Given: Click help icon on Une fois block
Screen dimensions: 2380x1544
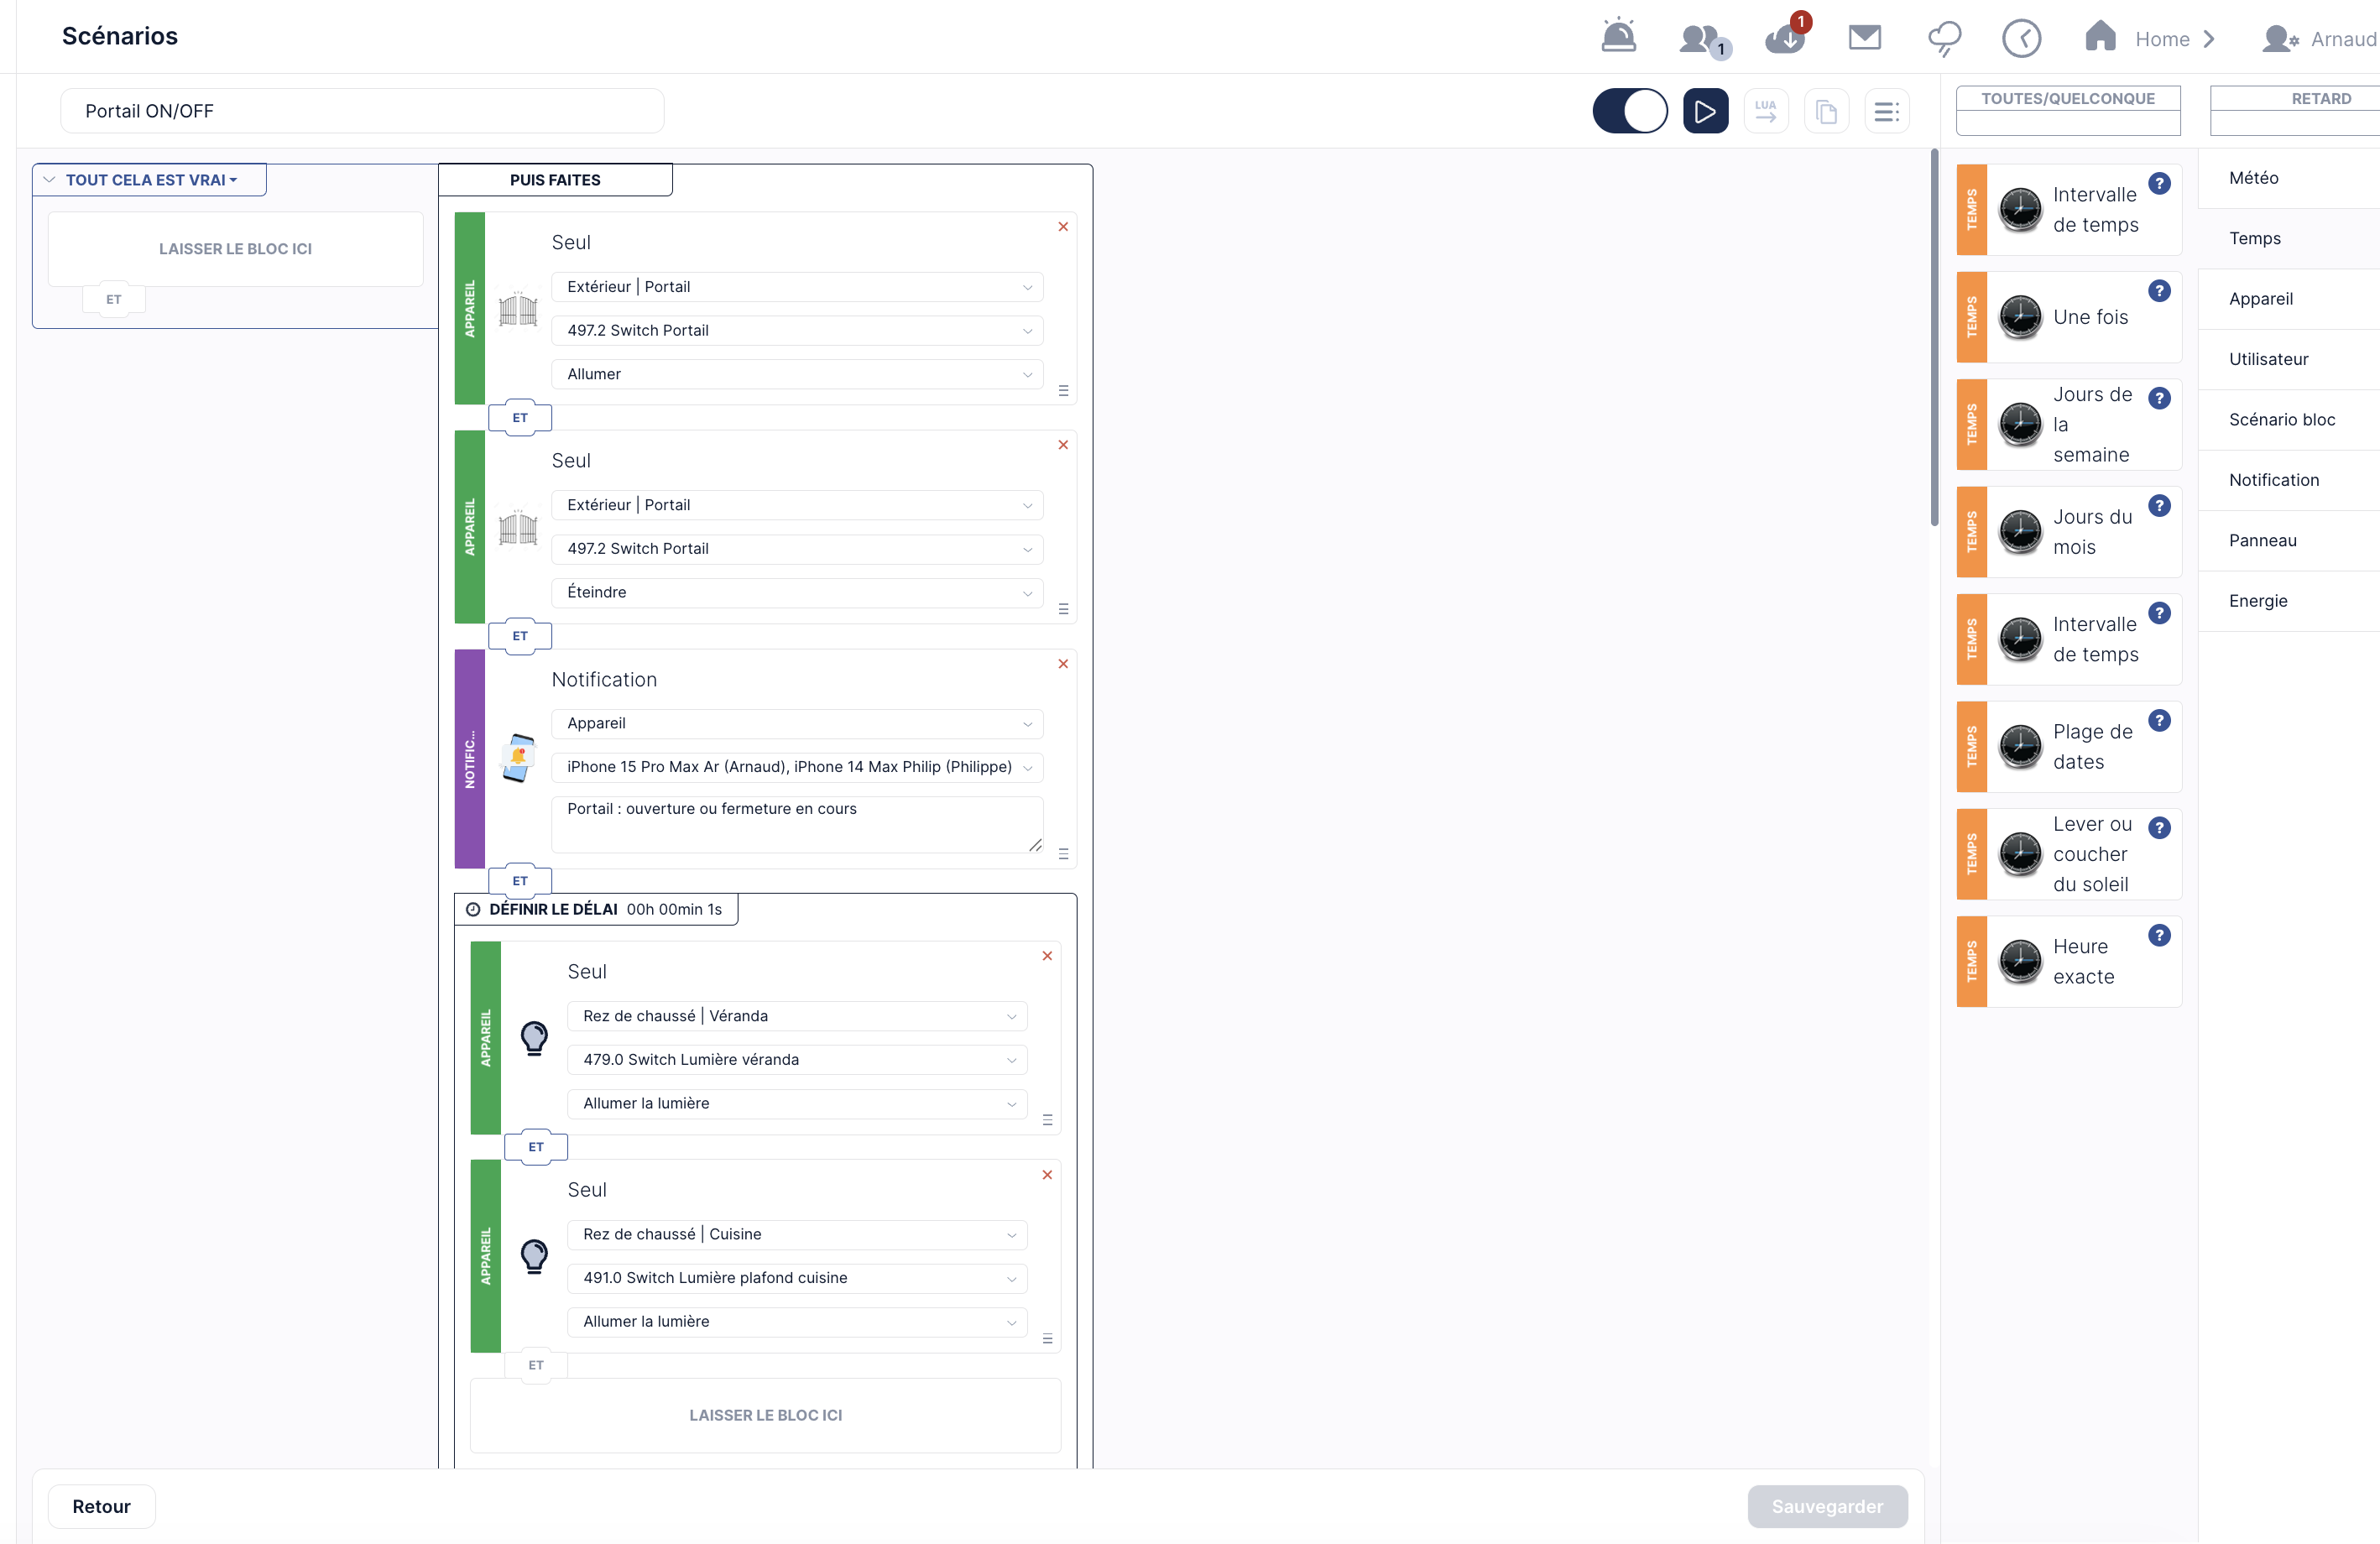Looking at the screenshot, I should pyautogui.click(x=2159, y=291).
